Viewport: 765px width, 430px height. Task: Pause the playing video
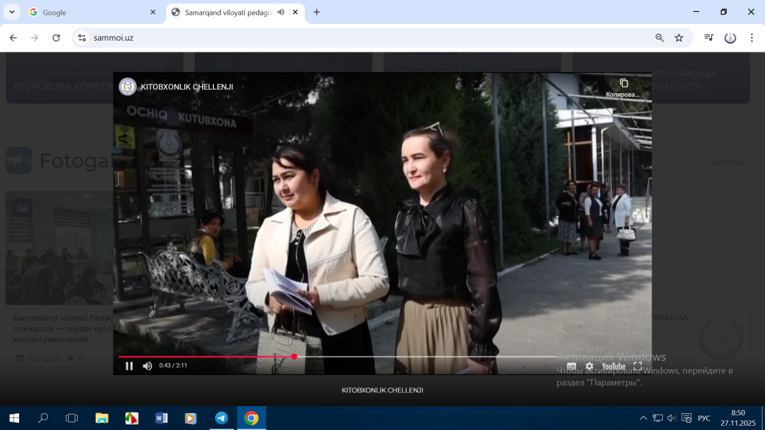click(x=129, y=366)
